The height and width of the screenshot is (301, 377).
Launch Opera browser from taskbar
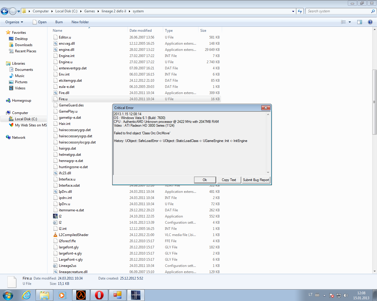[x=99, y=295]
